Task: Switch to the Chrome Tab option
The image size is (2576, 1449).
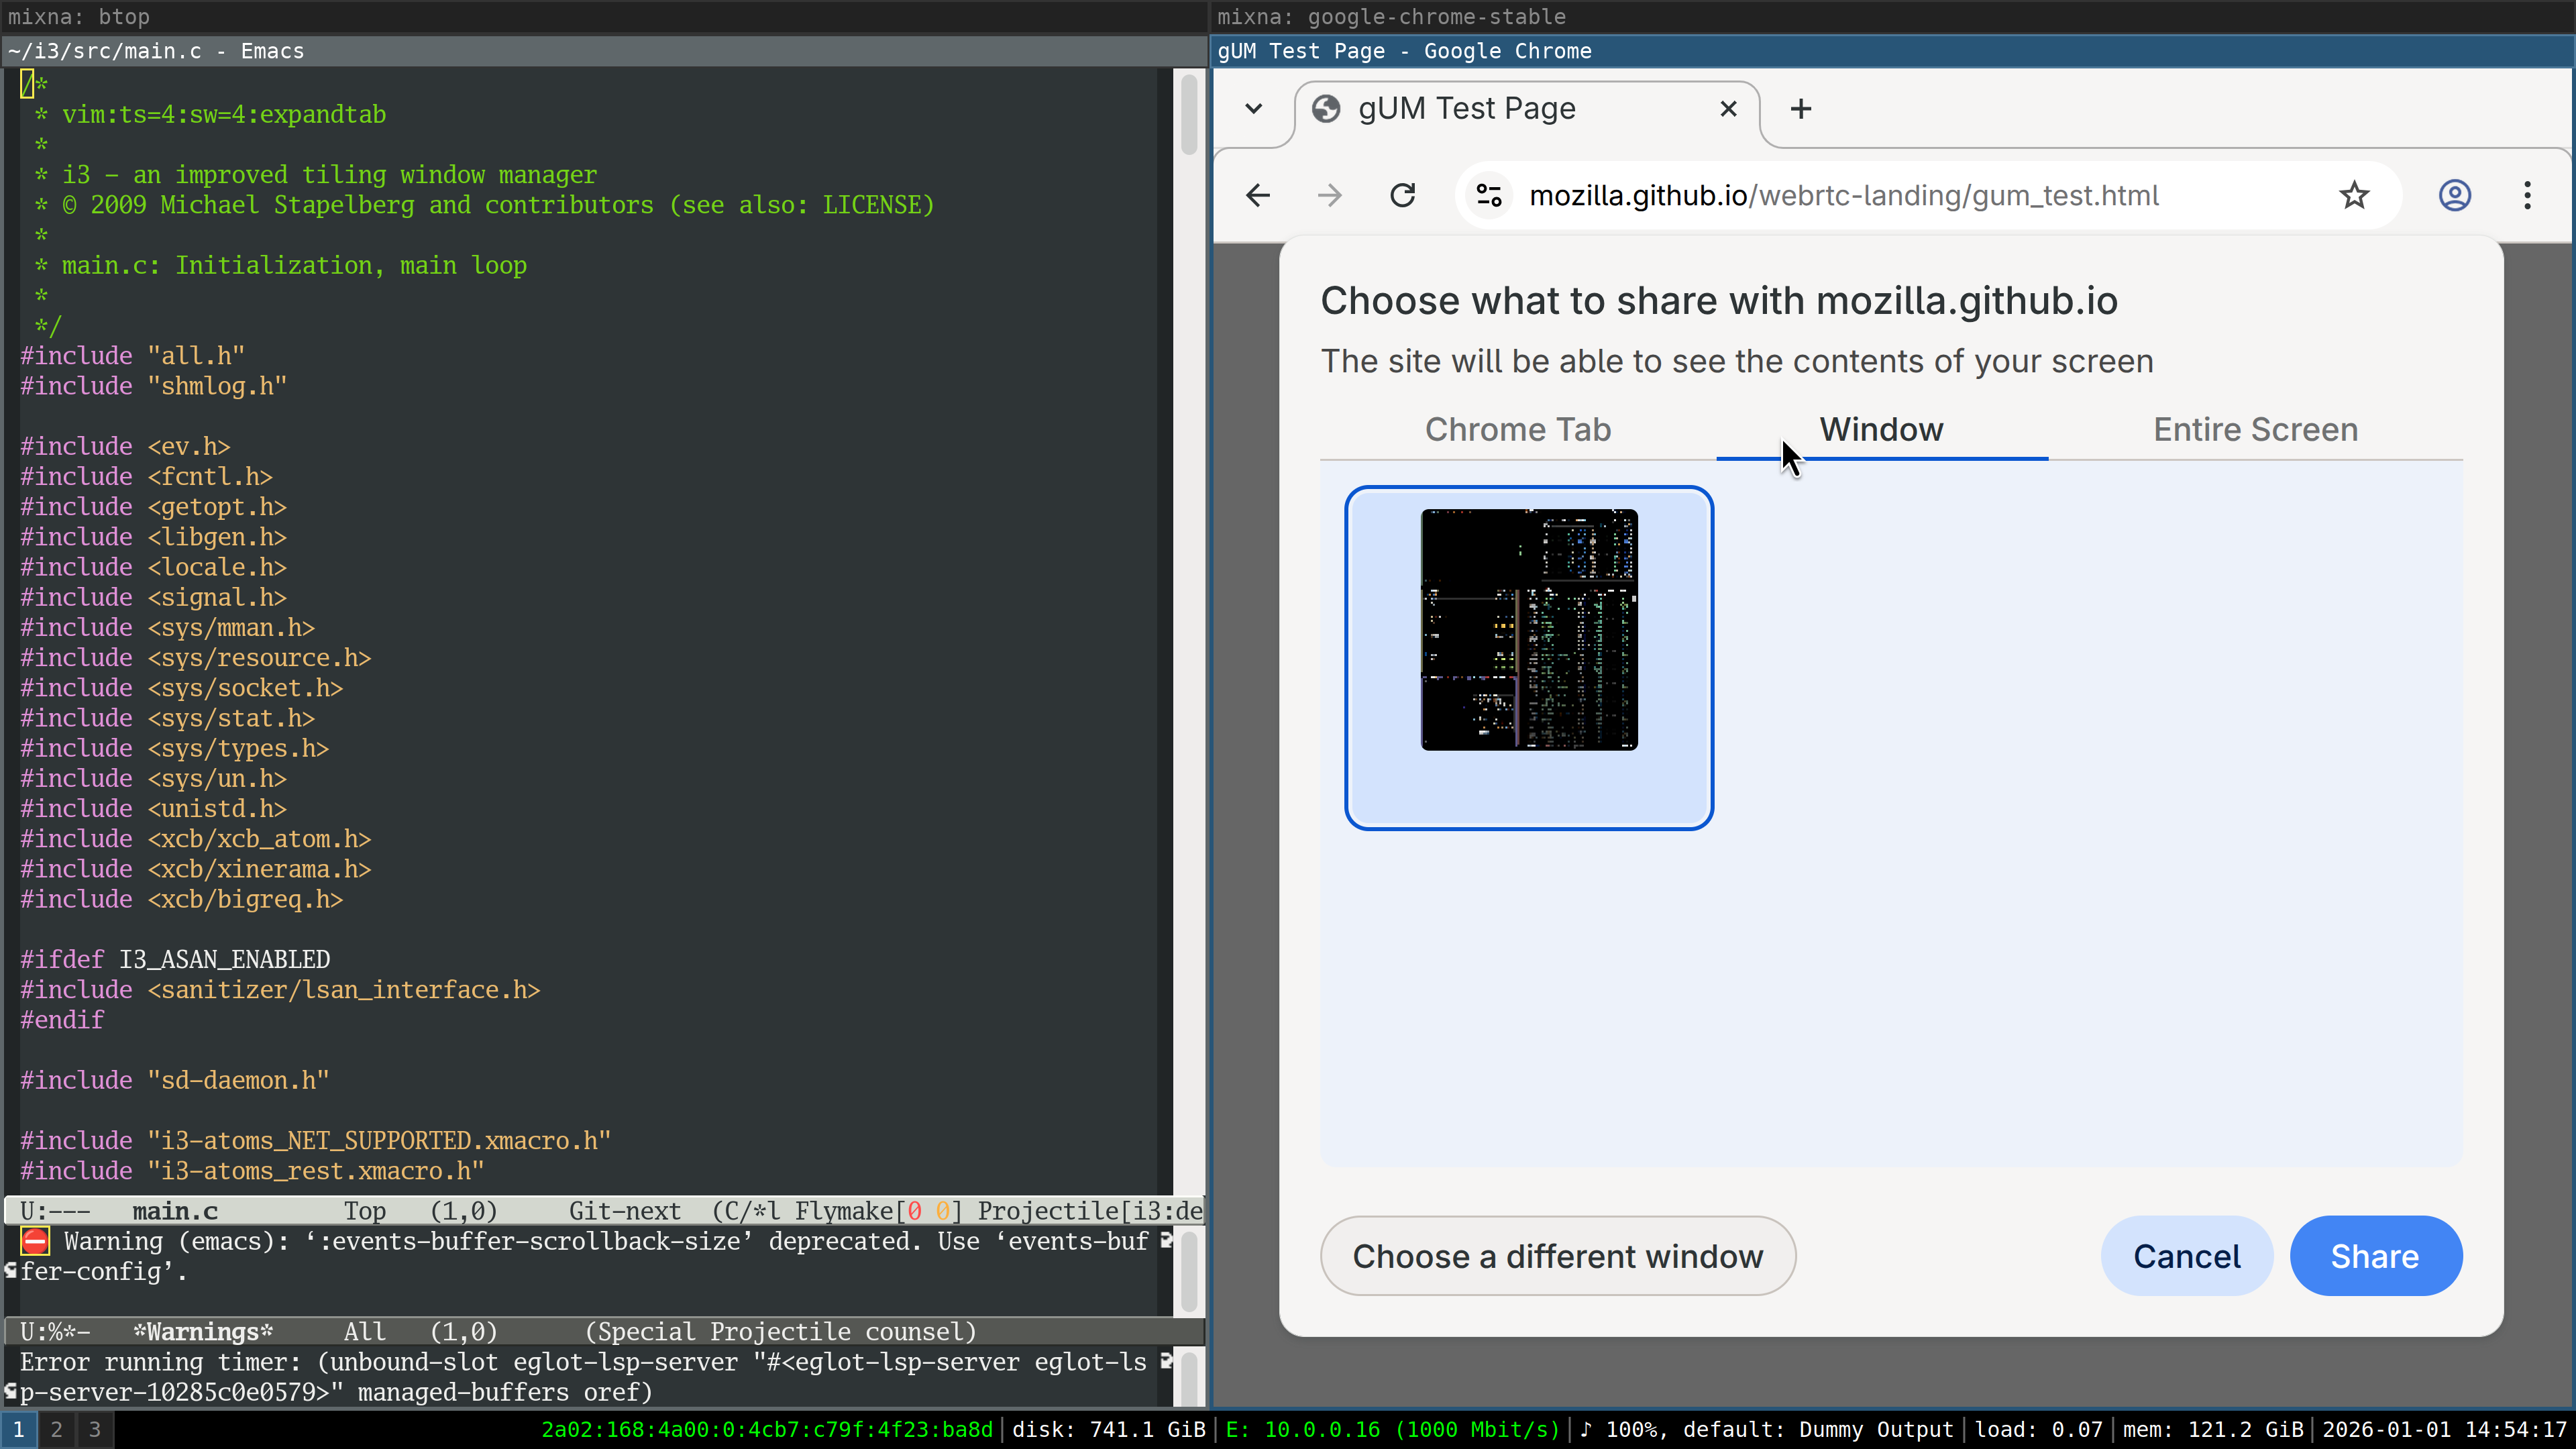Action: point(1517,430)
